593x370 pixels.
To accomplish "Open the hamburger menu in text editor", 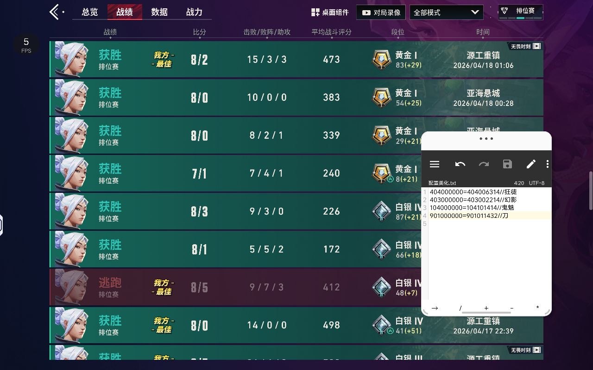I will [x=435, y=164].
